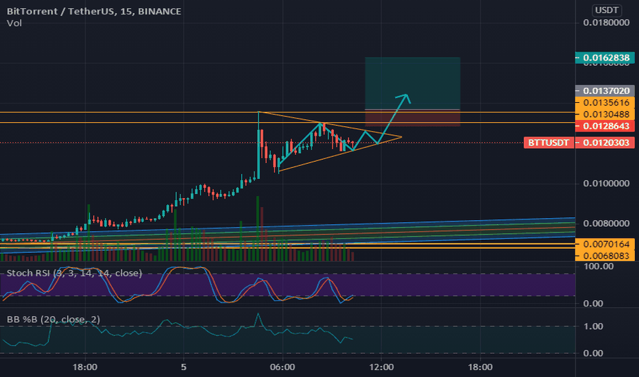This screenshot has height=377, width=639.
Task: Click the first 18:00 time axis label
Action: [85, 367]
